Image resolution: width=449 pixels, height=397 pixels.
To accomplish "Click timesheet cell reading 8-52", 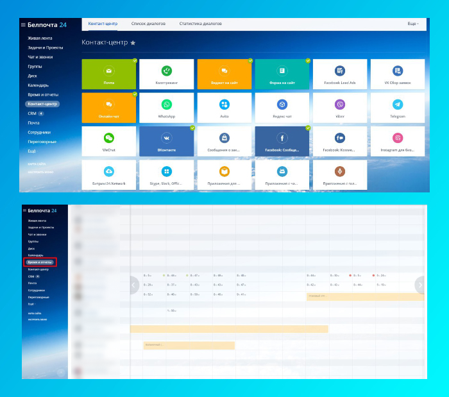I will pos(148,294).
